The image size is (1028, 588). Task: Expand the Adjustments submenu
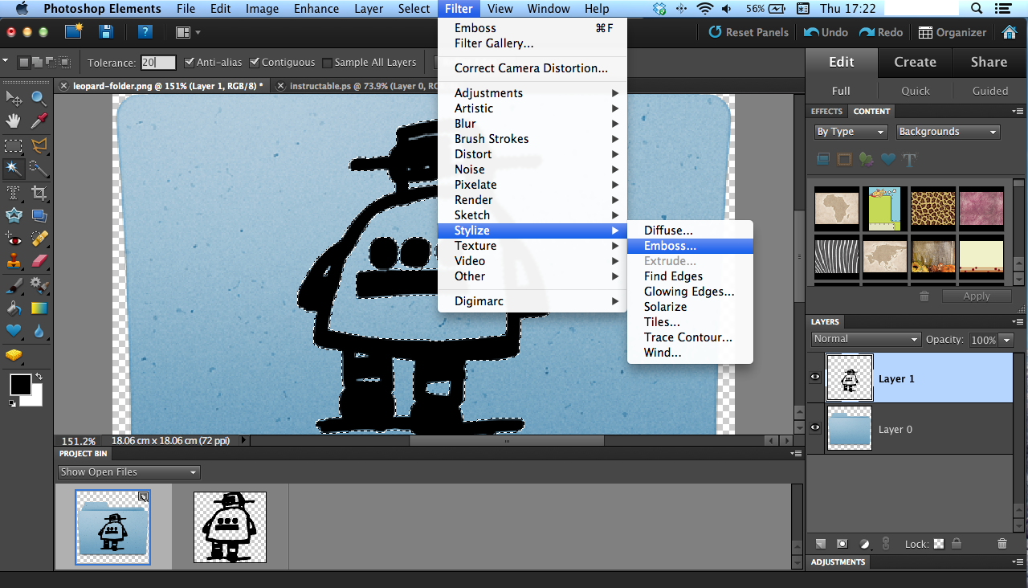532,93
